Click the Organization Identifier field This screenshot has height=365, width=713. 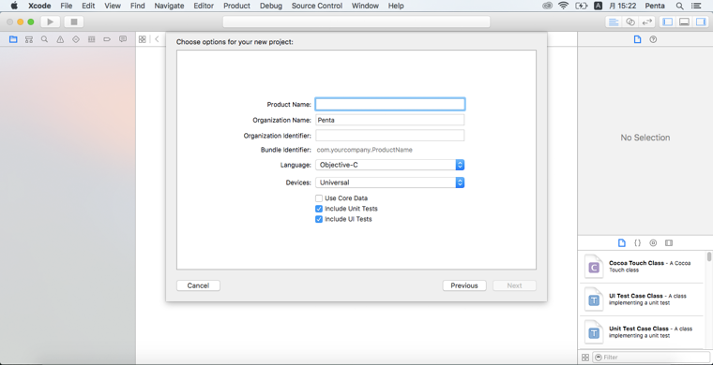point(390,135)
